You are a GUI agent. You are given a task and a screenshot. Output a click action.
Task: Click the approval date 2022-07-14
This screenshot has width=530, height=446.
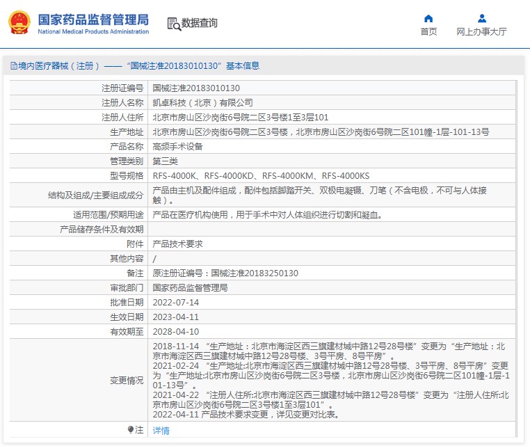coord(175,303)
